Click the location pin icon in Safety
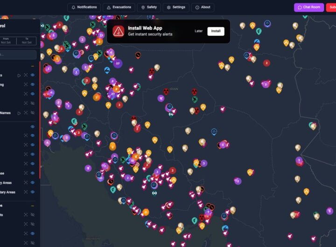Viewport: 336px width, 247px height. [143, 7]
